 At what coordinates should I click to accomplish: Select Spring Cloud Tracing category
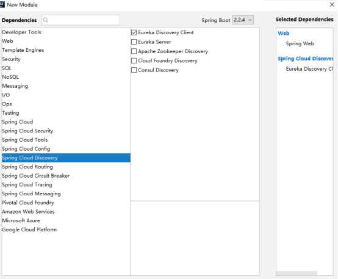(x=66, y=185)
